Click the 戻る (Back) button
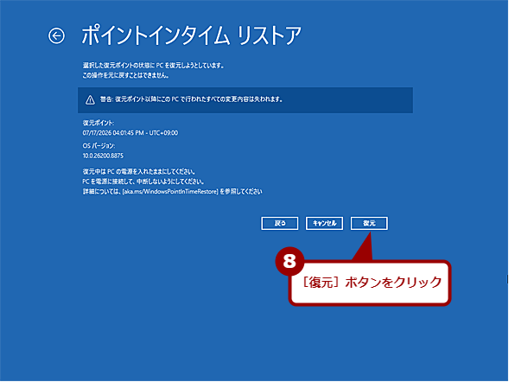The image size is (509, 382). 279,223
